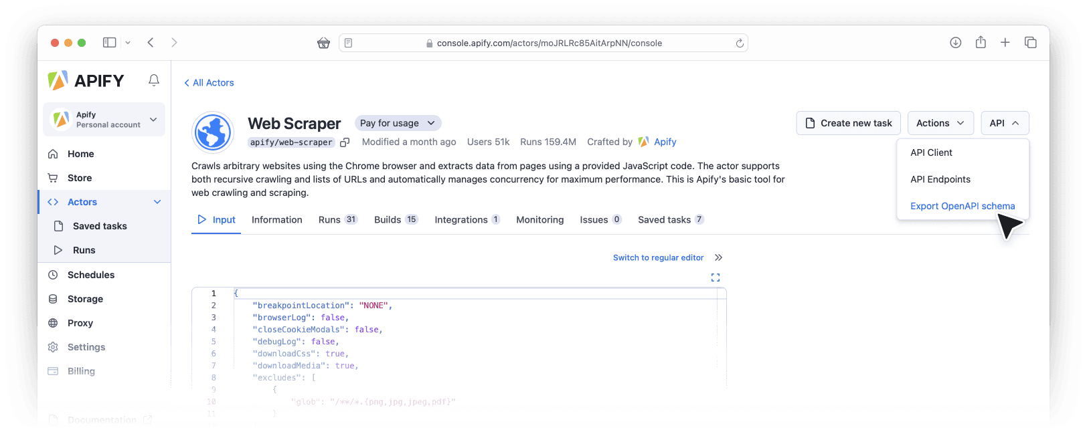Collapse the API dropdown menu
1087x448 pixels.
1005,123
